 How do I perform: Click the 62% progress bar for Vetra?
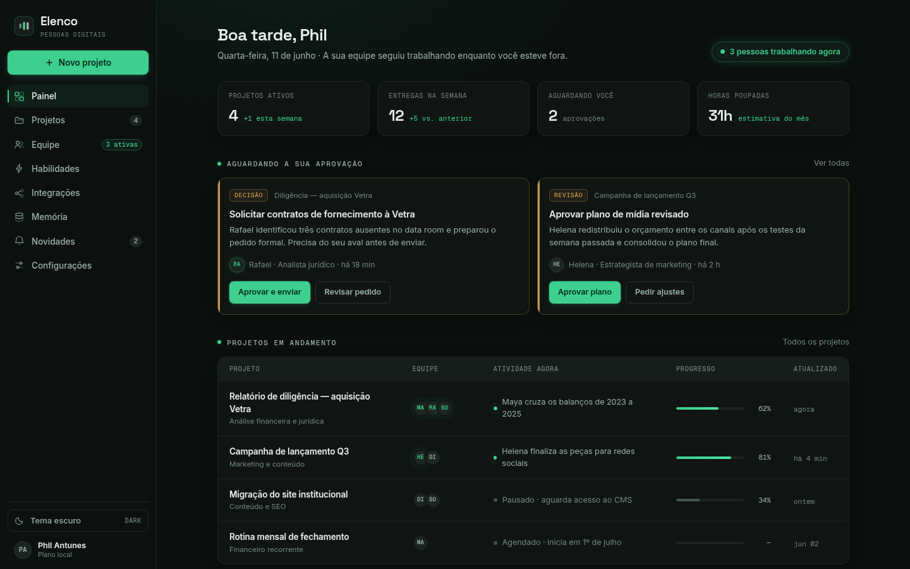(710, 408)
